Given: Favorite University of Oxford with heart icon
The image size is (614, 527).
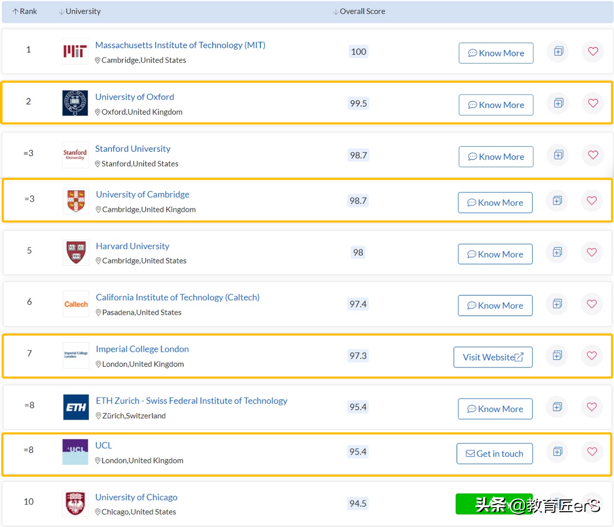Looking at the screenshot, I should [x=593, y=103].
